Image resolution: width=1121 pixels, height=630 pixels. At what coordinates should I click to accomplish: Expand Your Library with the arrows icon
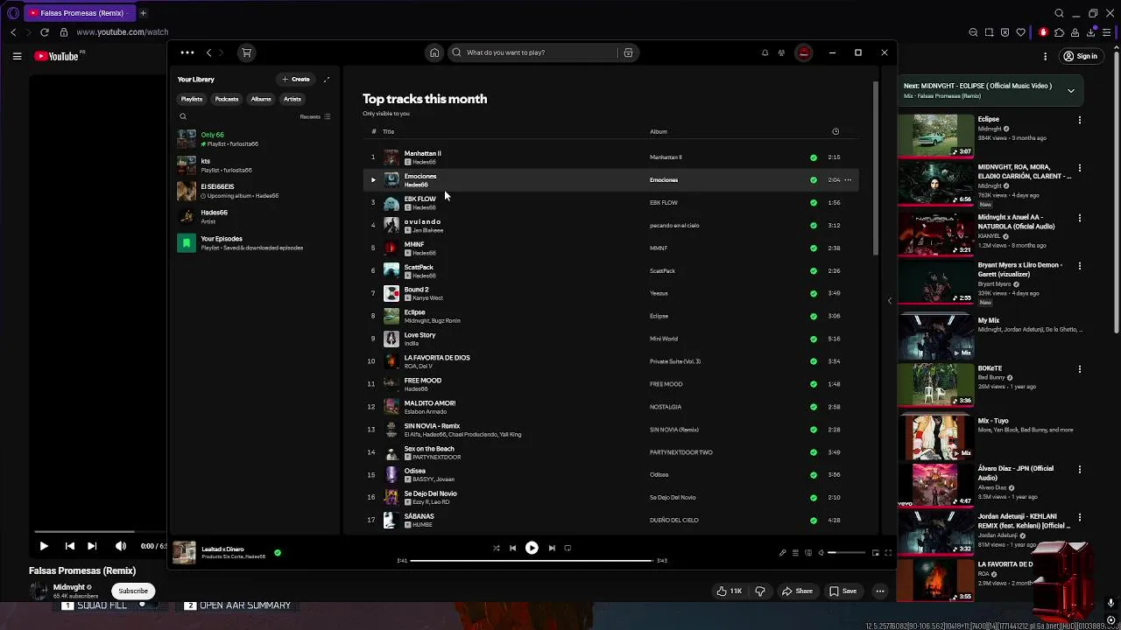tap(326, 80)
